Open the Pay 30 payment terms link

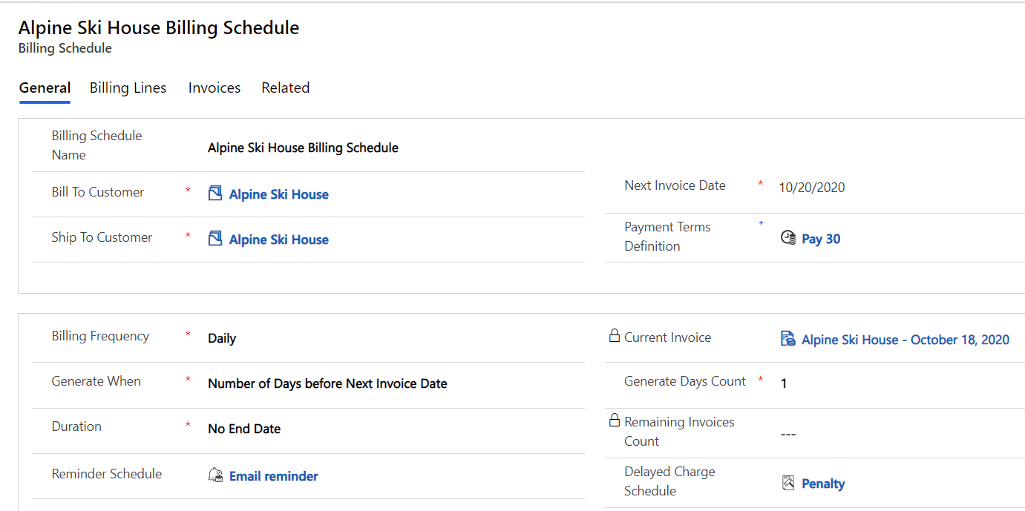821,239
